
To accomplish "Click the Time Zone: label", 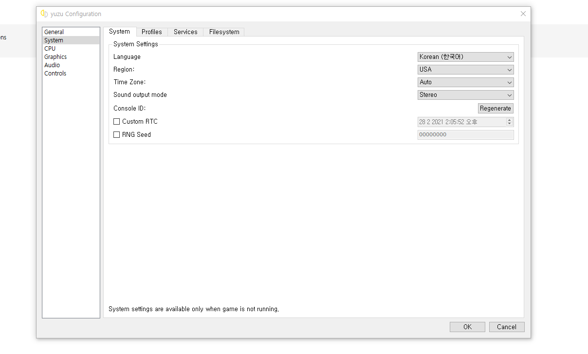I will (x=129, y=82).
